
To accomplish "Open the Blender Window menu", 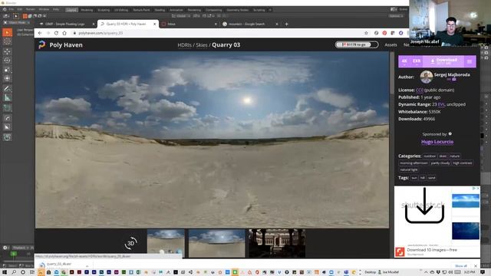I will [44, 9].
